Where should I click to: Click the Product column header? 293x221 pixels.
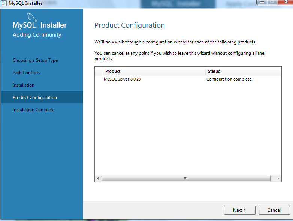(x=154, y=71)
